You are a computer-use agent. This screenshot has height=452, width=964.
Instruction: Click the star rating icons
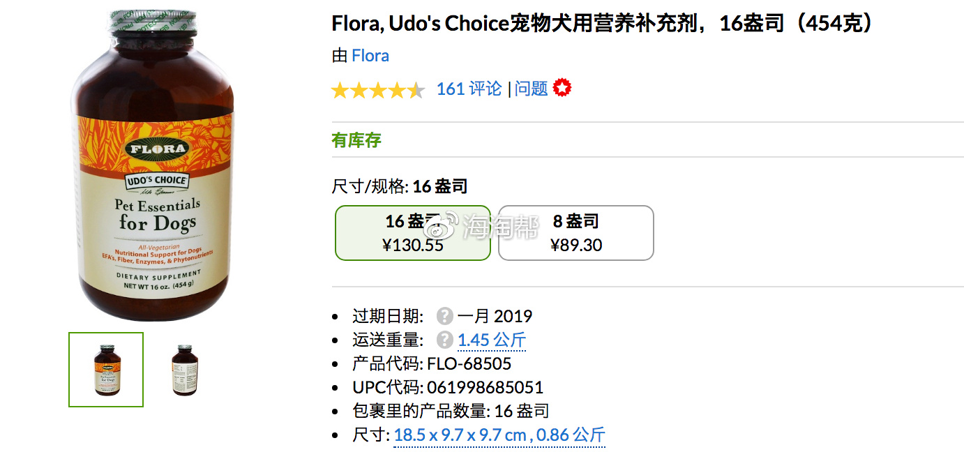[x=377, y=90]
